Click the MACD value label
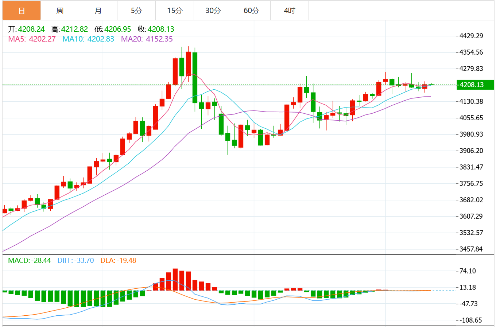This screenshot has width=500, height=327. point(29,260)
